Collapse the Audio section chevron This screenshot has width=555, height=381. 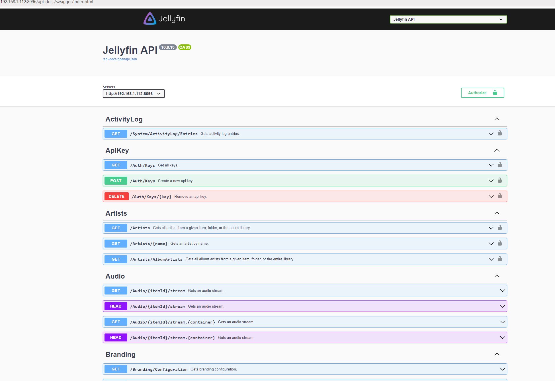coord(497,276)
